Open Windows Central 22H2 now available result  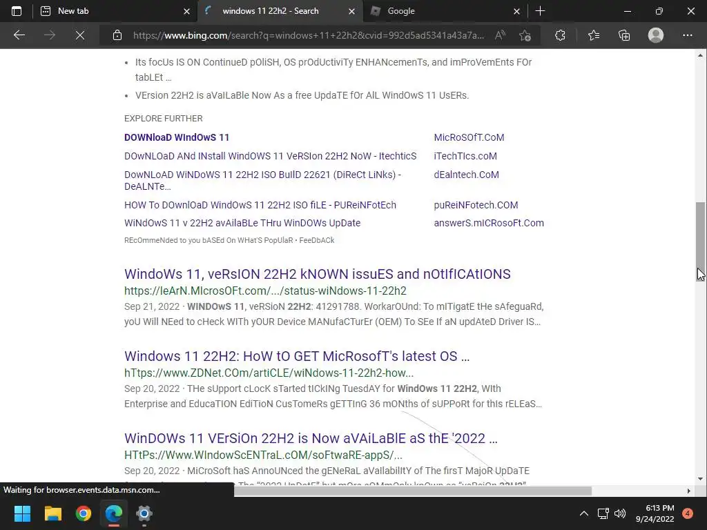coord(311,438)
